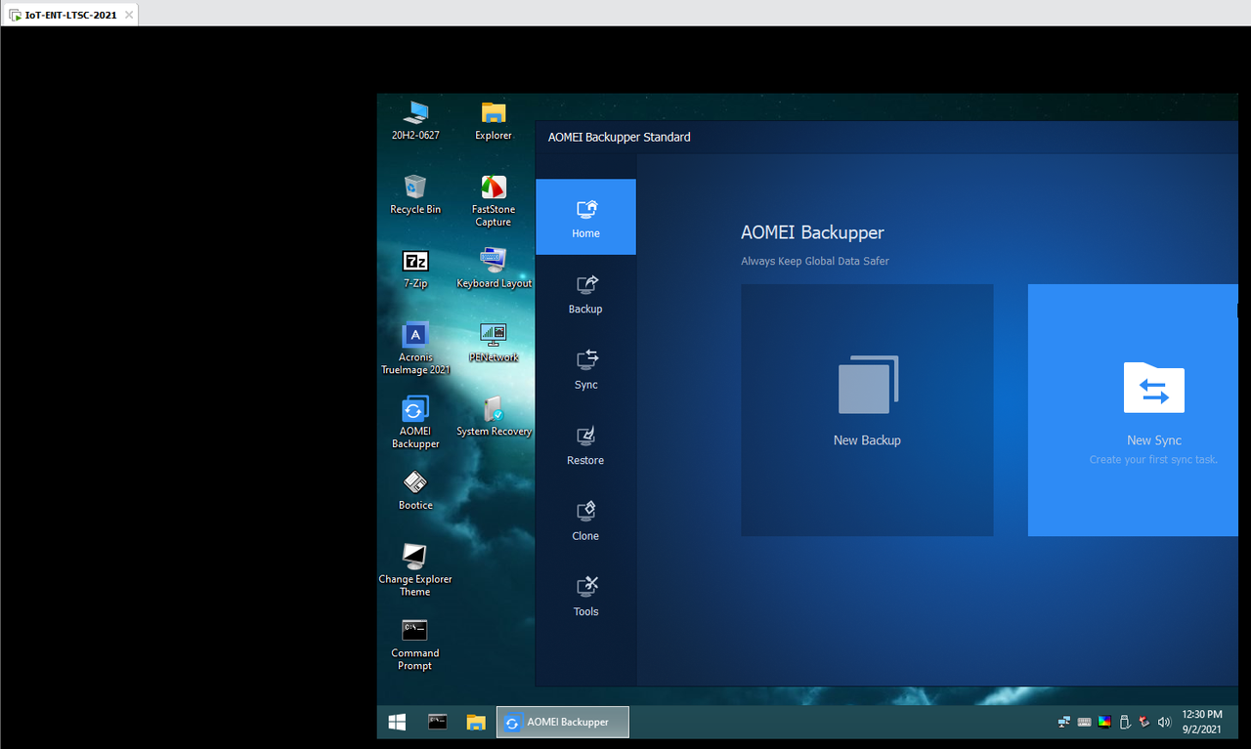
Task: Go to the Sync section
Action: tap(585, 368)
